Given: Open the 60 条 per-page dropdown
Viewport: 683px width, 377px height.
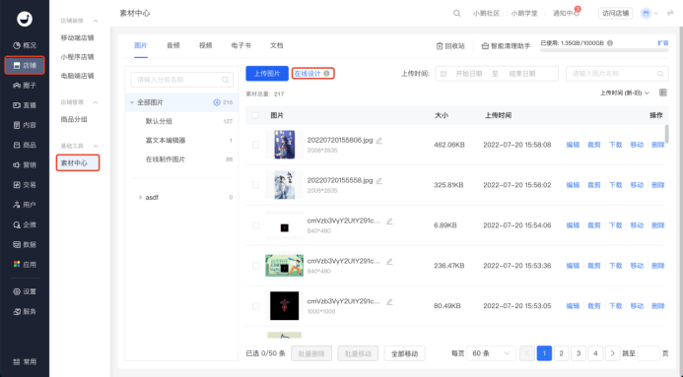Looking at the screenshot, I should tap(491, 353).
